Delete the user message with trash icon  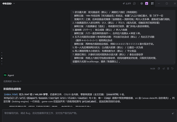pyautogui.click(x=168, y=69)
